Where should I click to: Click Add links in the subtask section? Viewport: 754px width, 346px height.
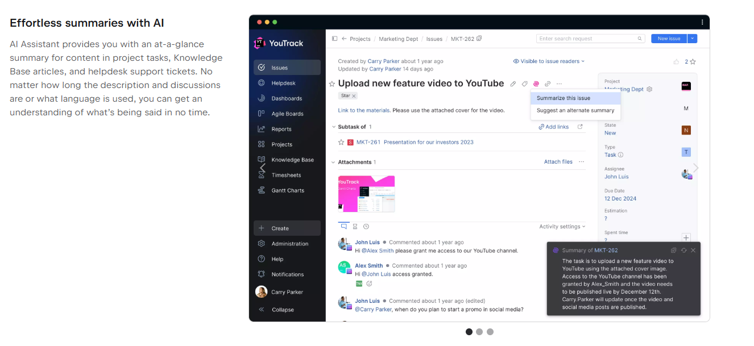(554, 127)
